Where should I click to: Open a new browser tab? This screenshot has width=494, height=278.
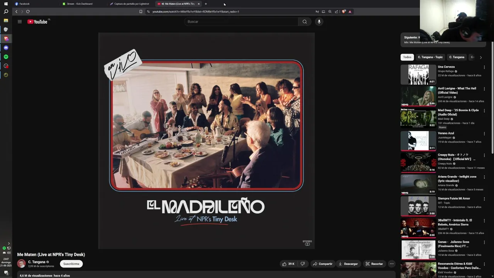pos(206,4)
